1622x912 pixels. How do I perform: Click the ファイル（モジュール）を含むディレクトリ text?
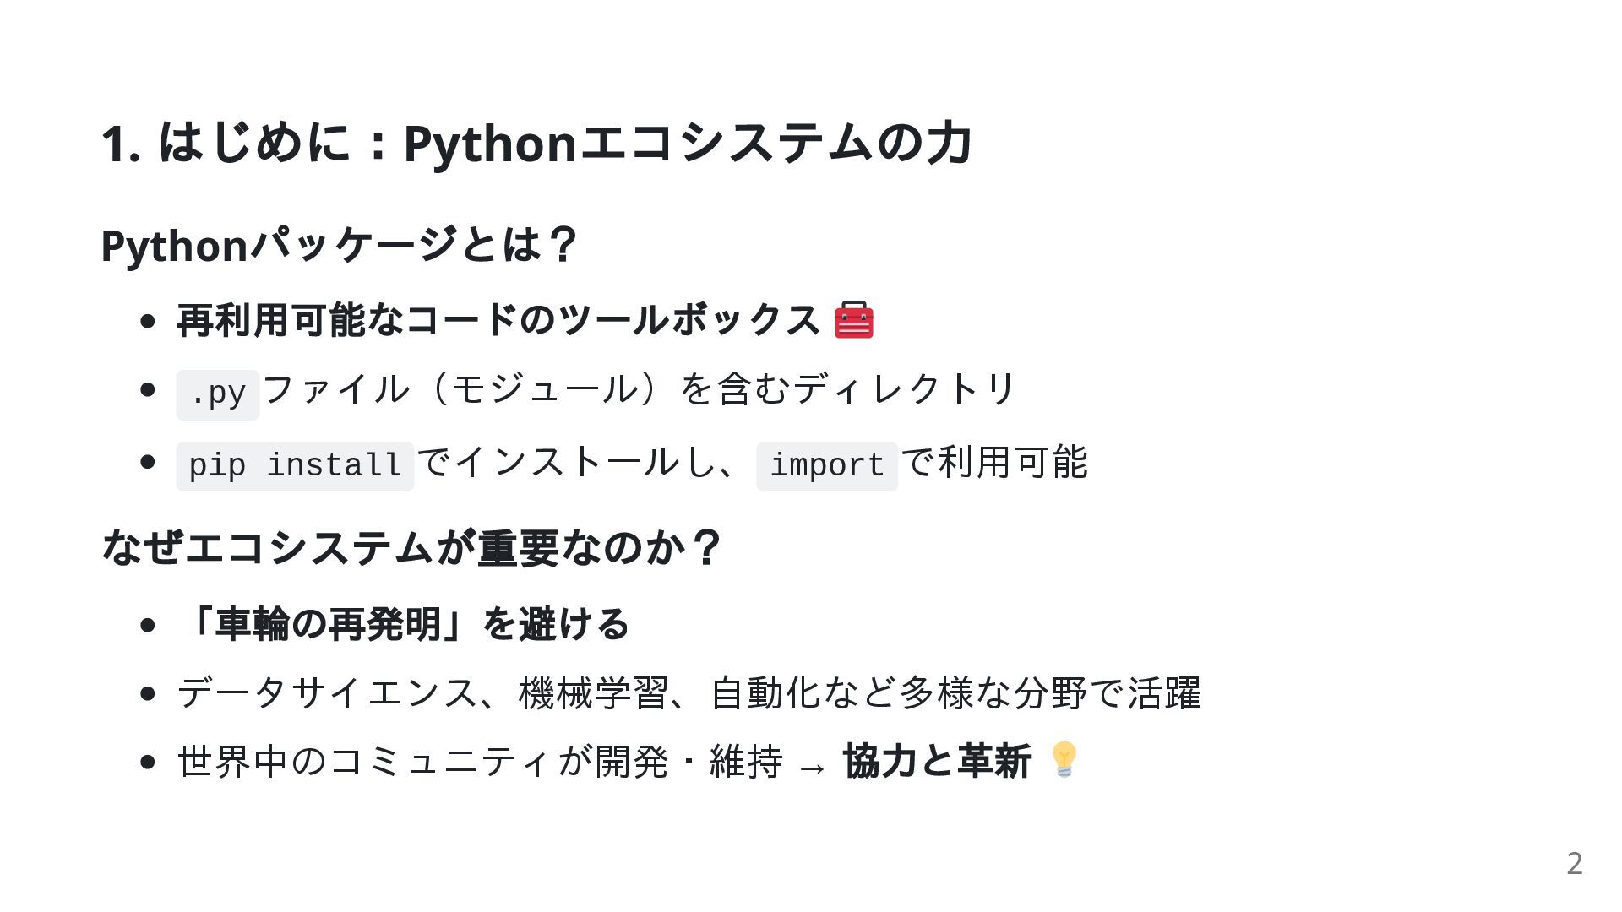(639, 389)
